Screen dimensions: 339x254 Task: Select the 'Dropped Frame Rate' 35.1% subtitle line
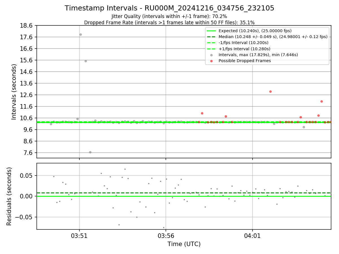(169, 23)
